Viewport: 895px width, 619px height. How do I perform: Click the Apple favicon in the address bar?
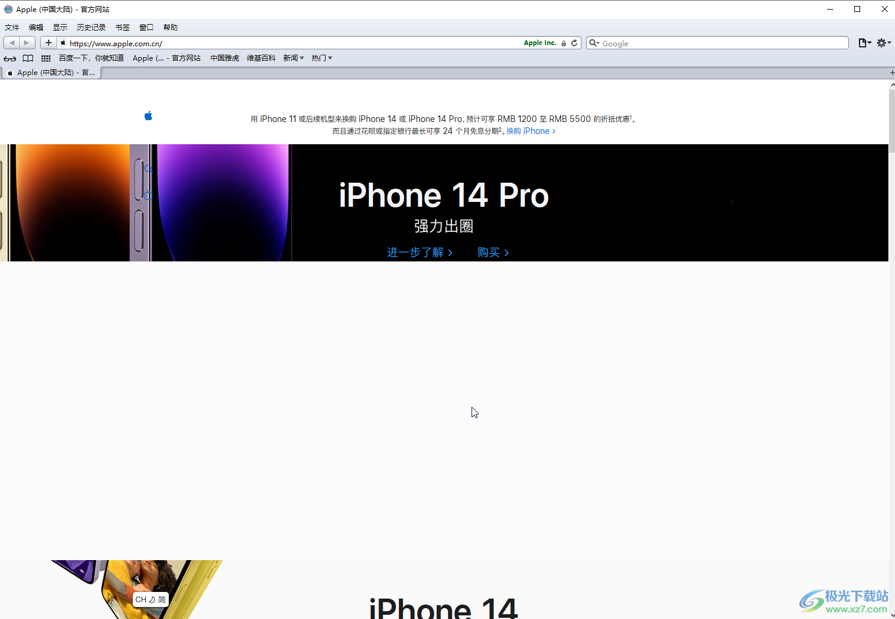pyautogui.click(x=63, y=43)
